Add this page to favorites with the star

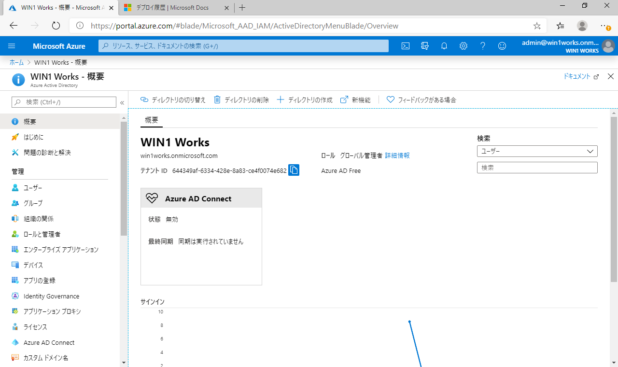point(537,26)
